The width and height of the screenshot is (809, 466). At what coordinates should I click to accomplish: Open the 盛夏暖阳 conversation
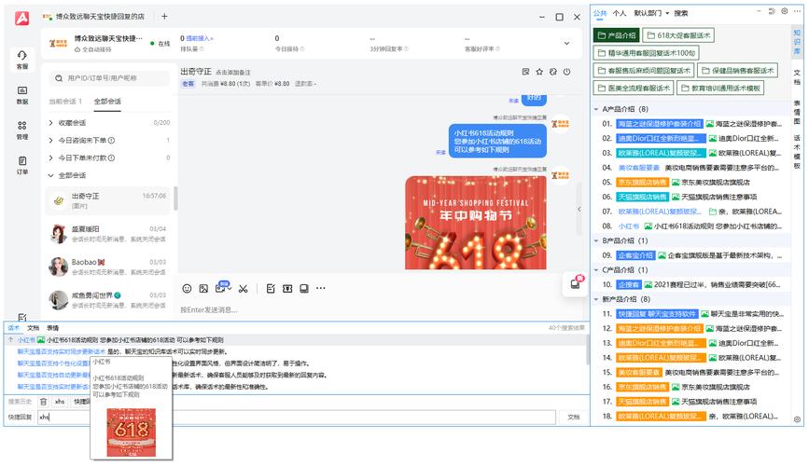click(108, 234)
